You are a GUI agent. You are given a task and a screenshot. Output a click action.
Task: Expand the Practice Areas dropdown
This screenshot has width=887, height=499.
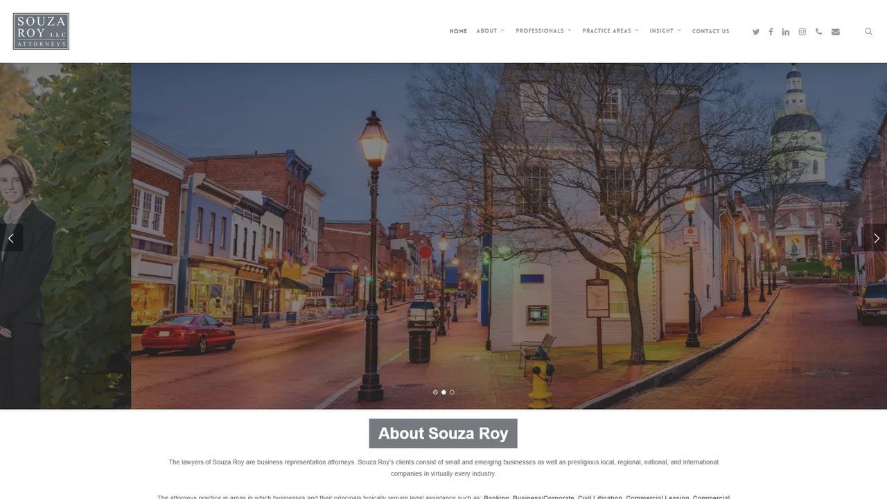coord(611,31)
